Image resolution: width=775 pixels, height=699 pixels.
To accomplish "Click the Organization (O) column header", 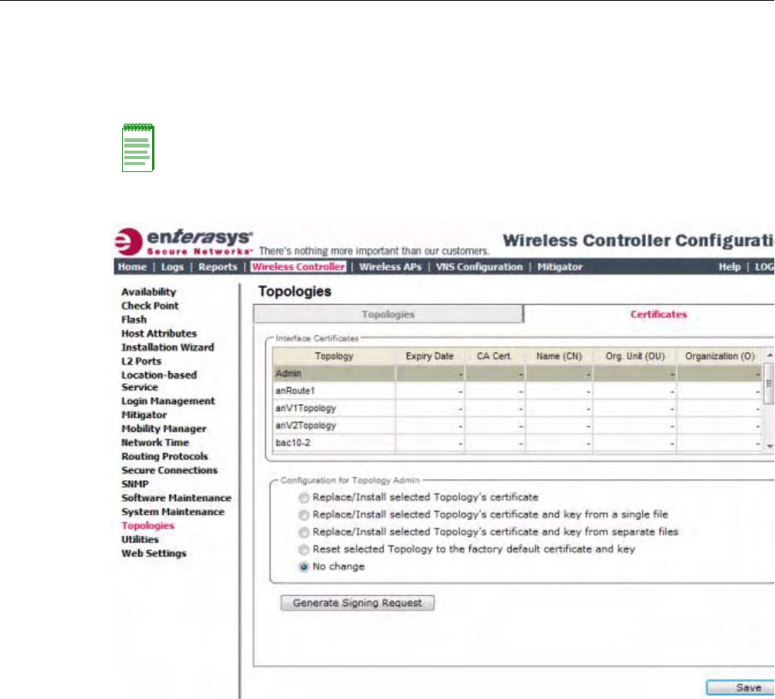I will click(x=720, y=356).
